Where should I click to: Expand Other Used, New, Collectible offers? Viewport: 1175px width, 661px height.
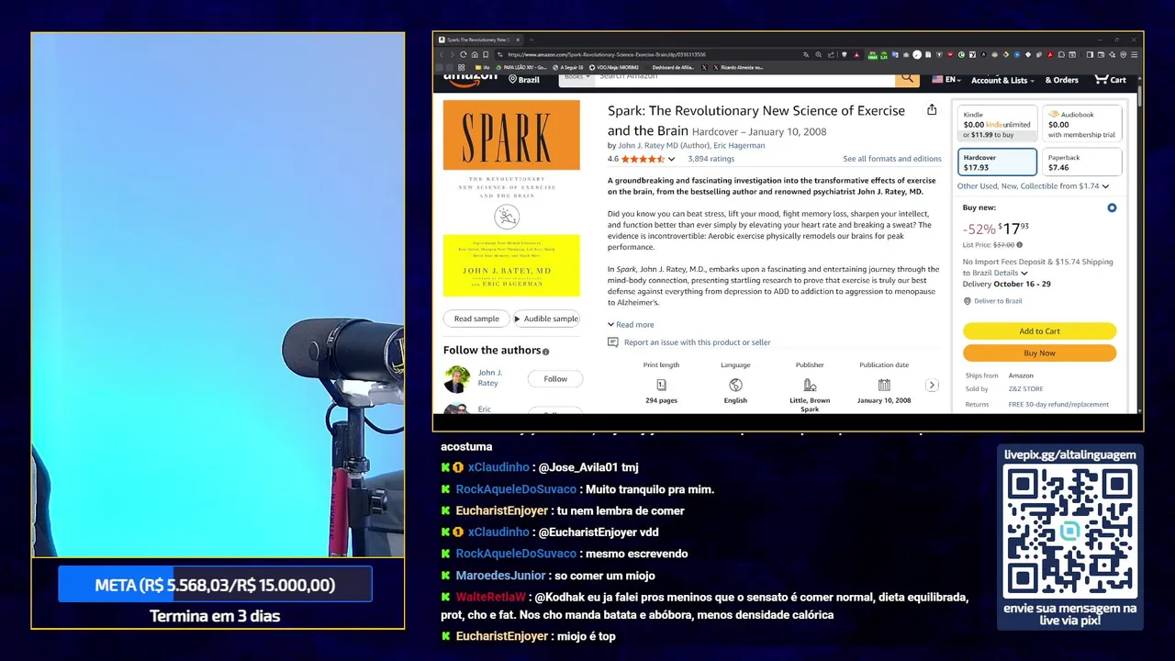(x=1033, y=185)
